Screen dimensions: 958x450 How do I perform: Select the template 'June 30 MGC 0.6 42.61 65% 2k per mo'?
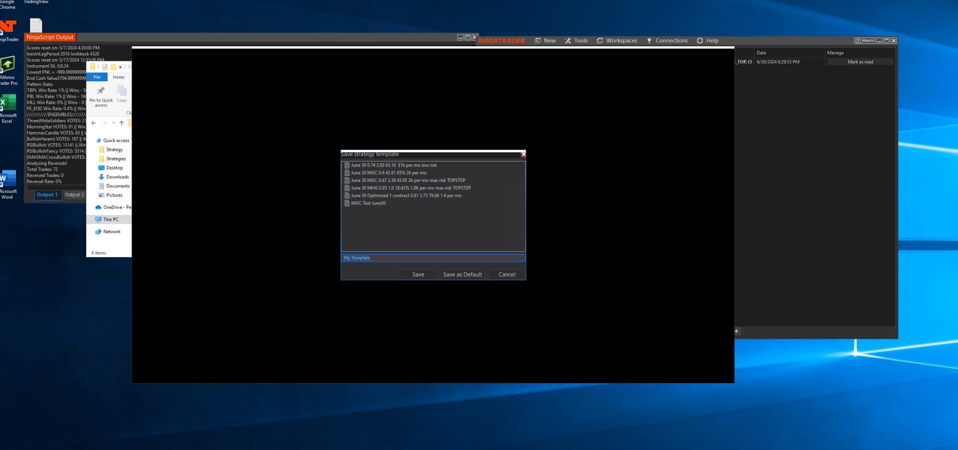click(x=389, y=173)
